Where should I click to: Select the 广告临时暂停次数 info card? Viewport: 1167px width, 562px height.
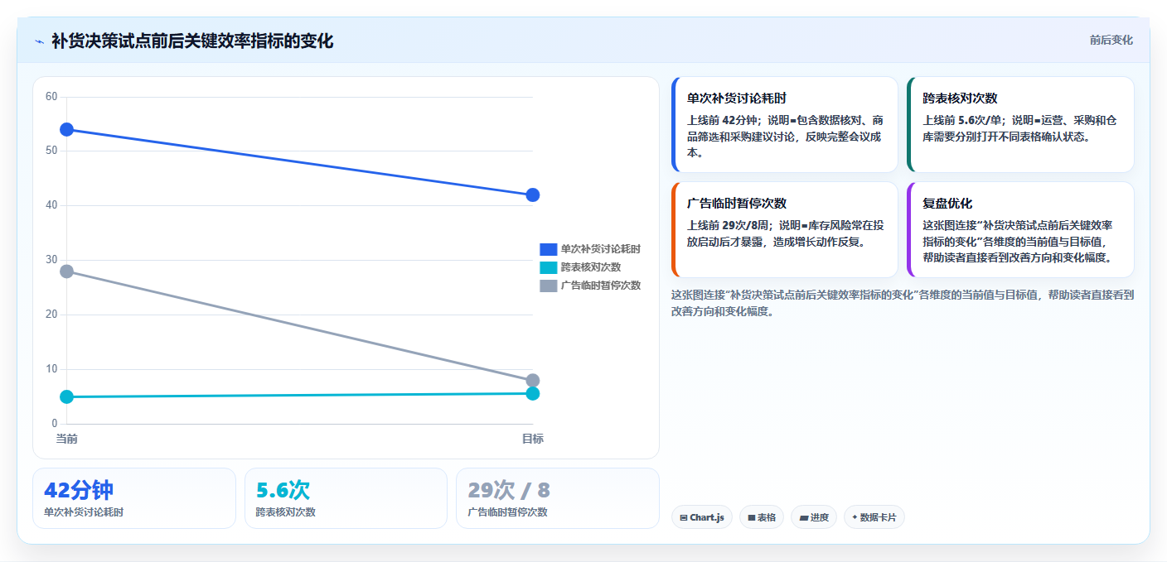[x=785, y=229]
